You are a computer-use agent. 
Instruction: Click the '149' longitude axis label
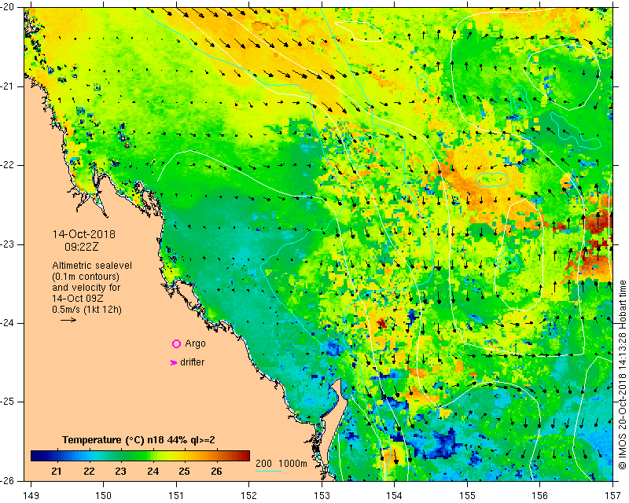[x=31, y=496]
